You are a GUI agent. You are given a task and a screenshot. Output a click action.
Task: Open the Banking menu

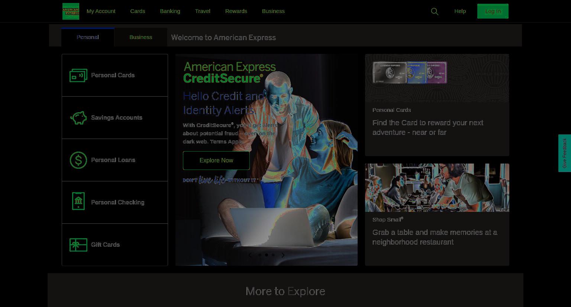170,11
